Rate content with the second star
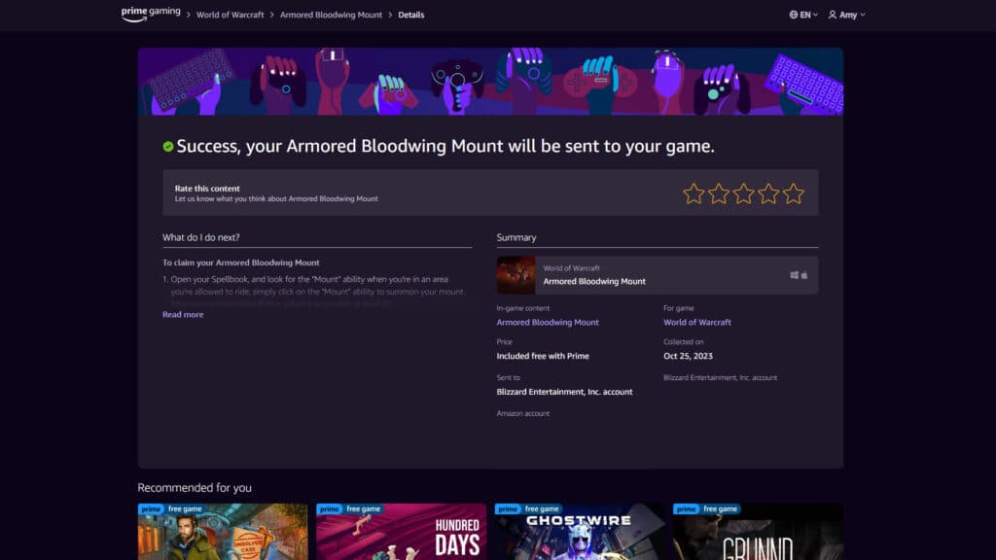The width and height of the screenshot is (996, 560). pos(719,193)
